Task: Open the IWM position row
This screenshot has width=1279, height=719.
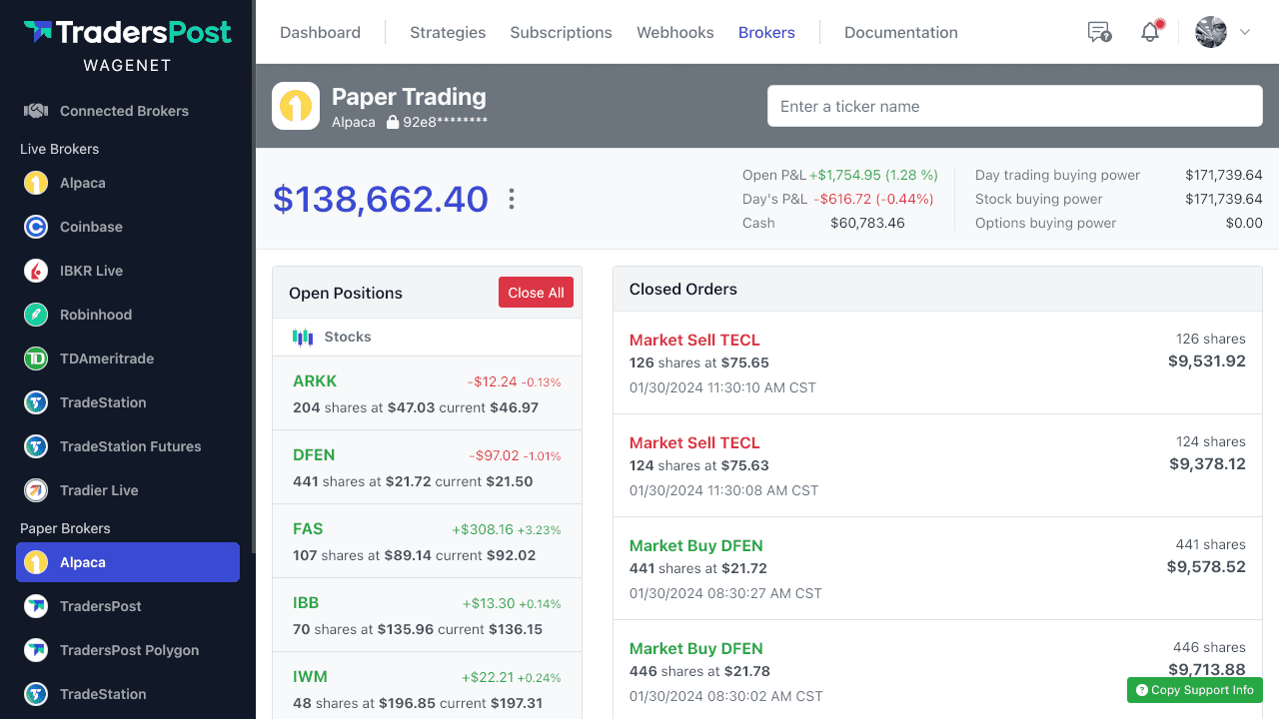Action: [427, 686]
